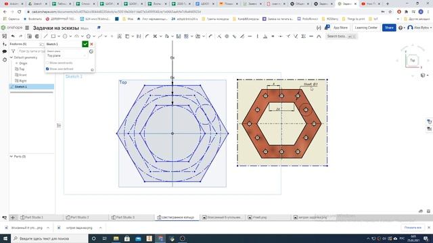Viewport: 433px width, 243px height.
Task: Click the Redo arrow in the sketch toolbar
Action: click(x=20, y=36)
